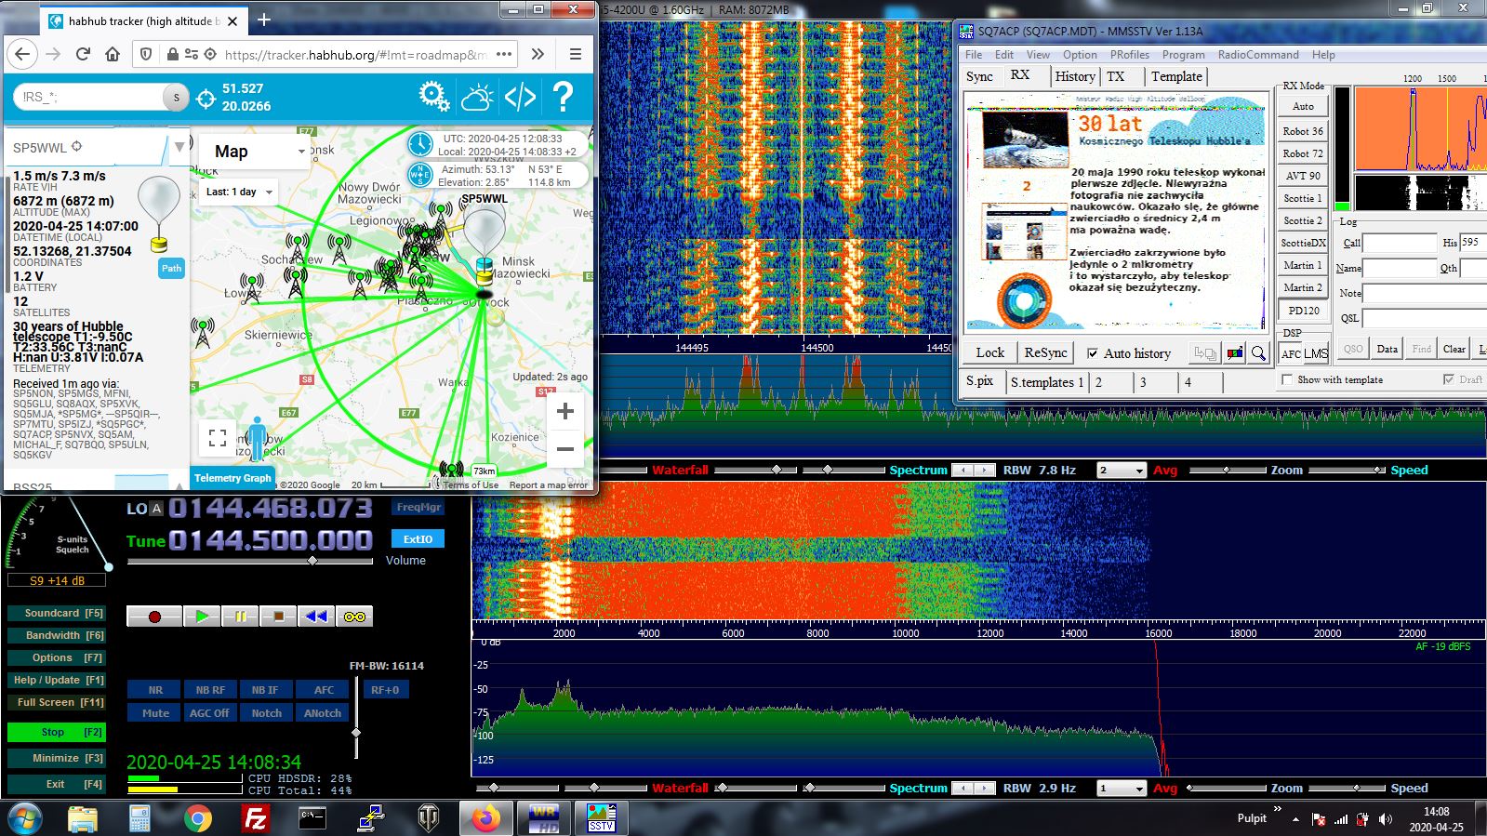Click the red record button in HDSDR
This screenshot has height=836, width=1487.
[x=154, y=617]
